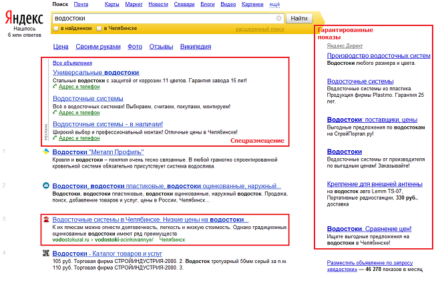Image resolution: width=434 pixels, height=281 pixels.
Task: Select the 'Фото' refinement link
Action: [x=135, y=47]
